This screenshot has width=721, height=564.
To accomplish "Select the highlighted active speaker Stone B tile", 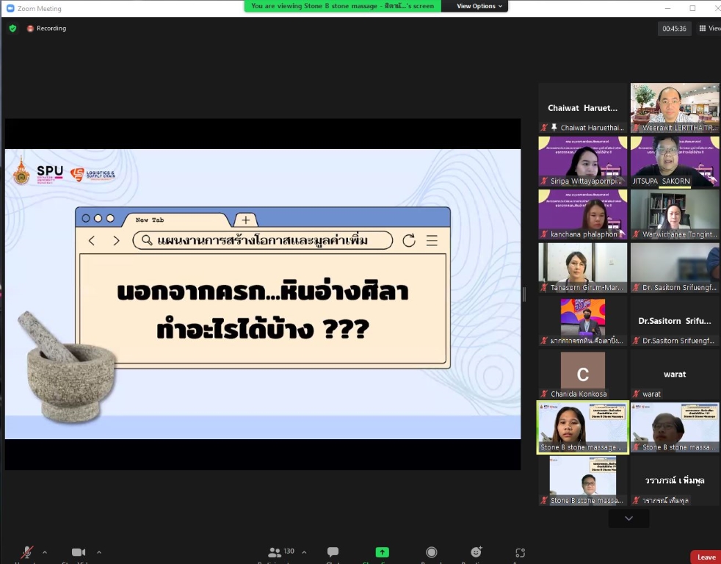I will [x=582, y=428].
